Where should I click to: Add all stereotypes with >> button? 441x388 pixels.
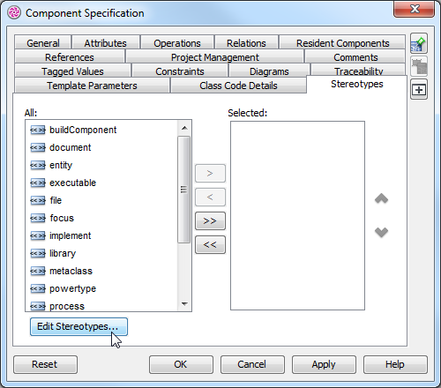click(x=210, y=220)
